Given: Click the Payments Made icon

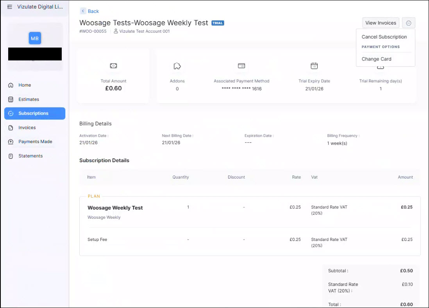Looking at the screenshot, I should [x=11, y=142].
